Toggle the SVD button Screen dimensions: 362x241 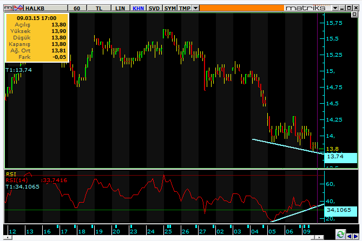[x=154, y=8]
